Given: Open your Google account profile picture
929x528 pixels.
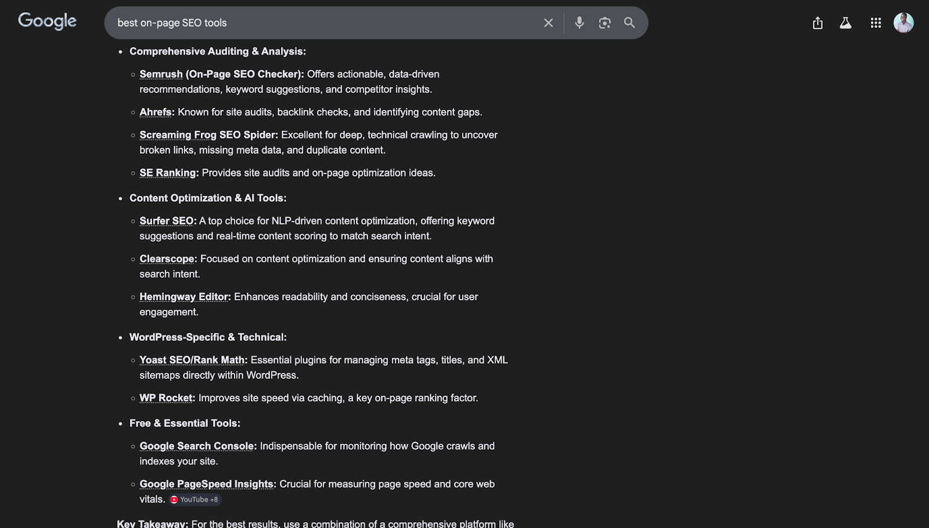Looking at the screenshot, I should [x=904, y=23].
